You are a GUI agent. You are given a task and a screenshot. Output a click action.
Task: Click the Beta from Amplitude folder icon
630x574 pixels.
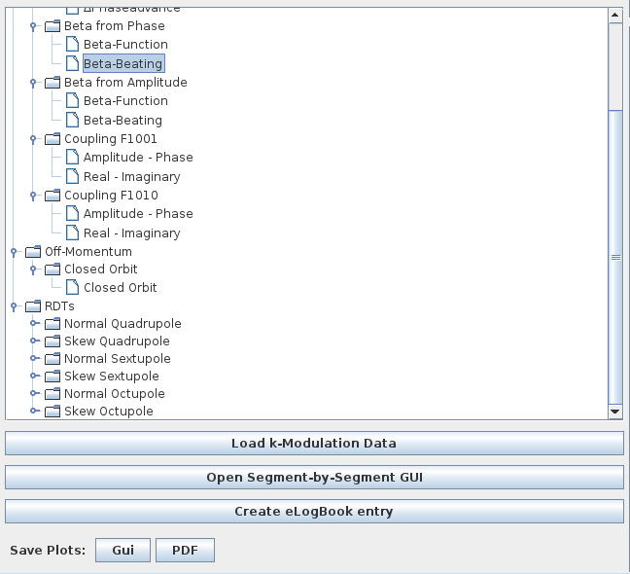click(52, 83)
